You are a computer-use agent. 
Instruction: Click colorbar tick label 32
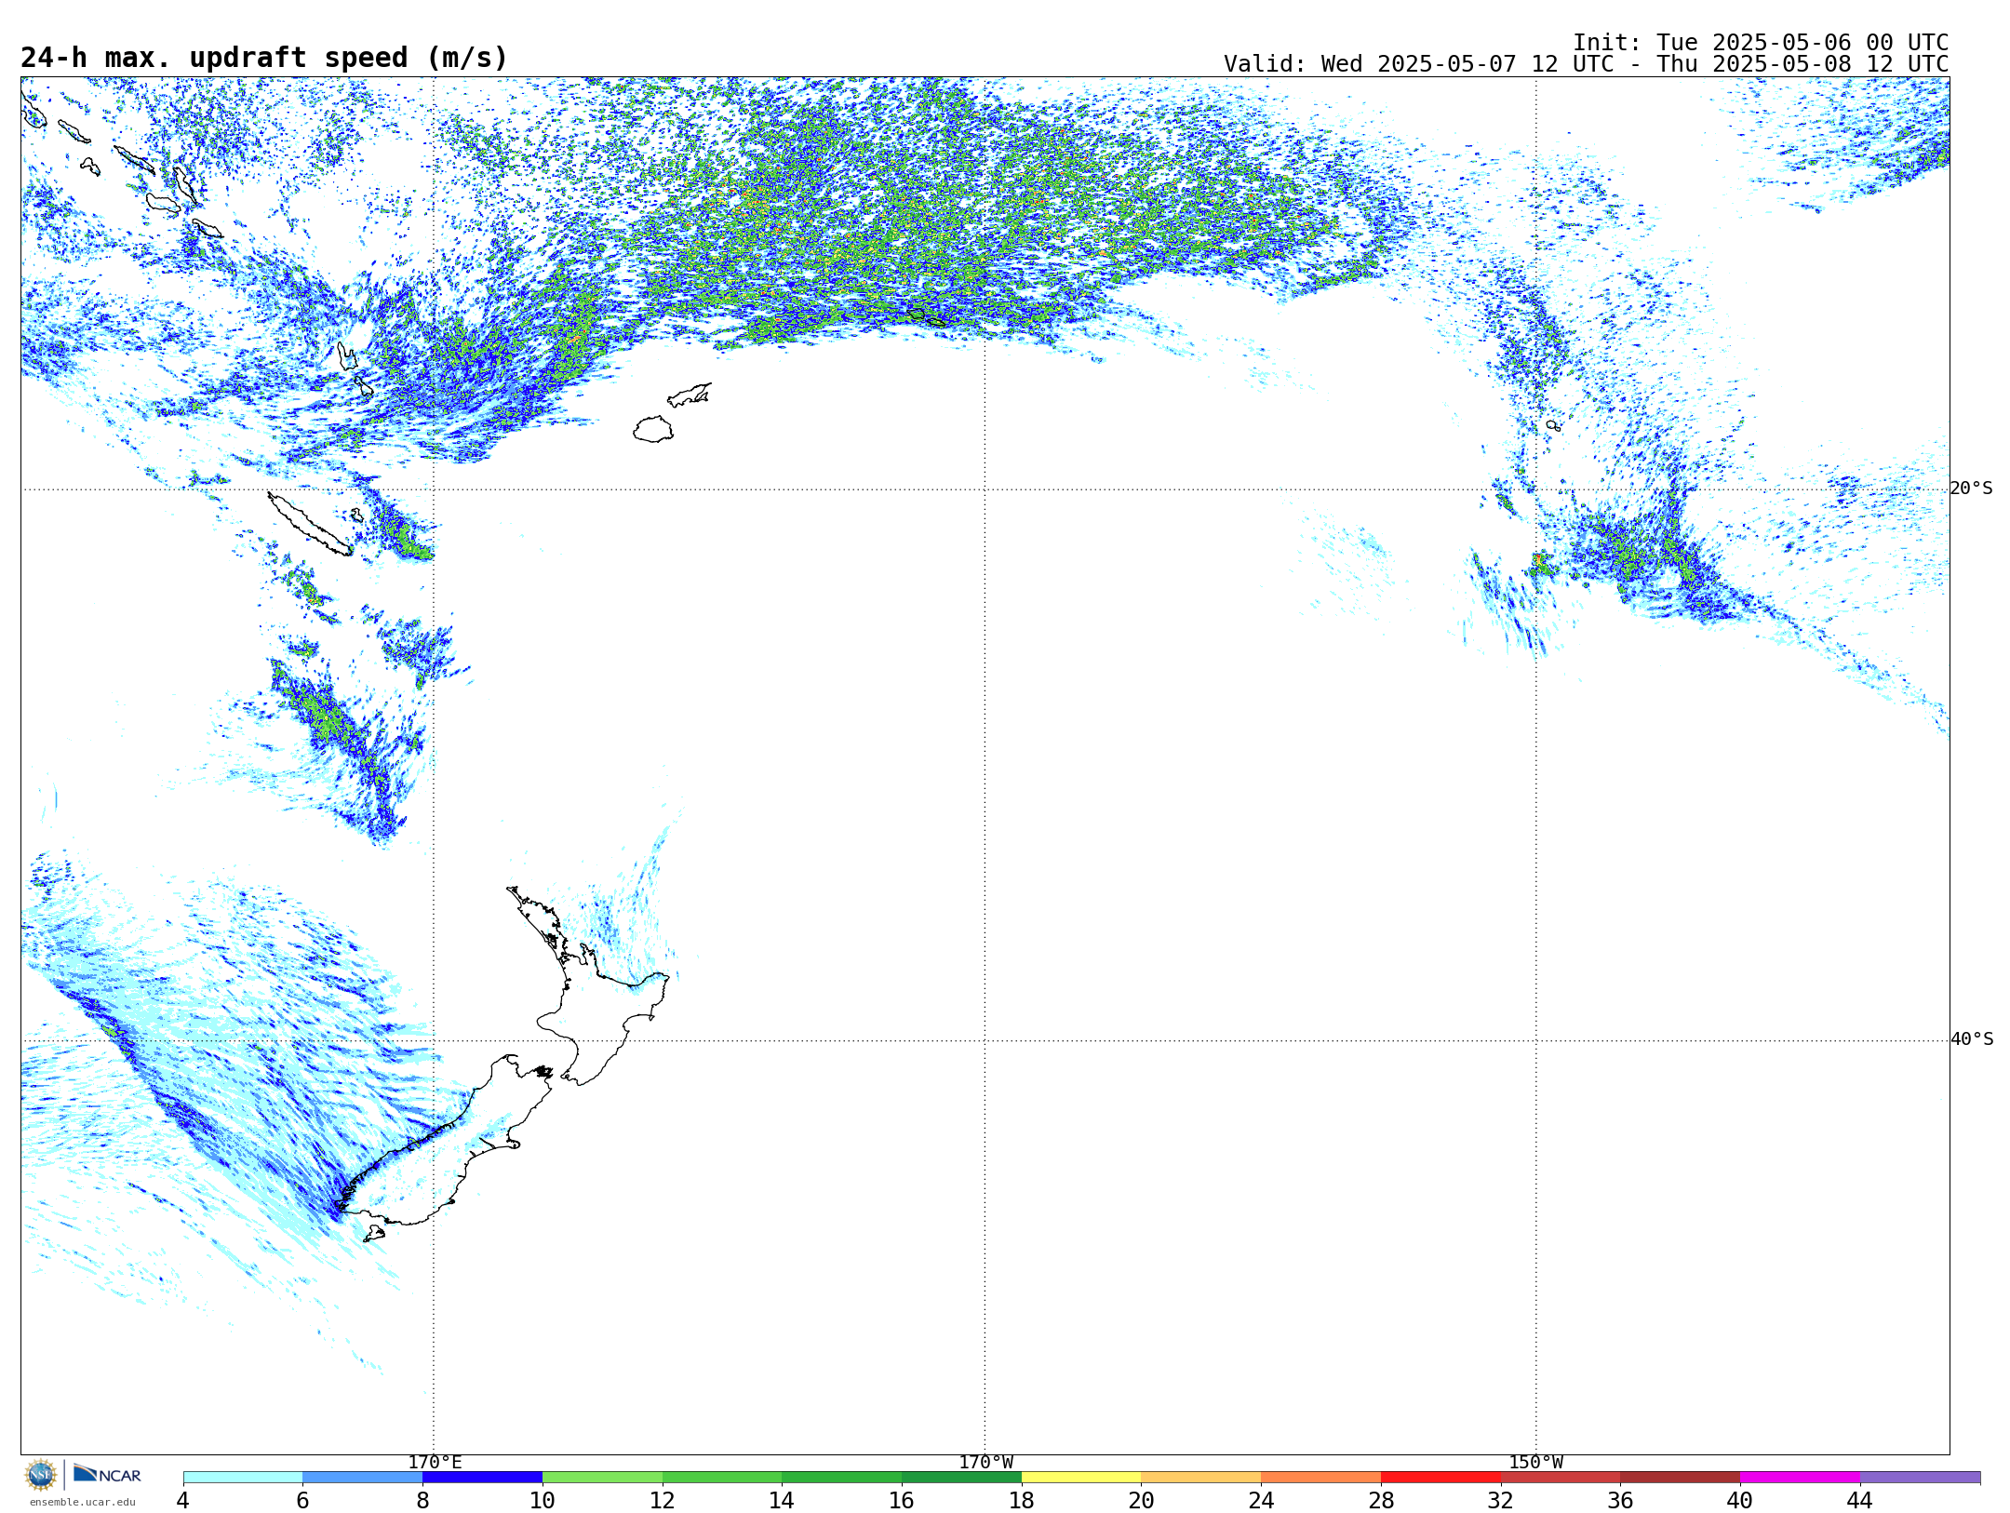click(1500, 1501)
